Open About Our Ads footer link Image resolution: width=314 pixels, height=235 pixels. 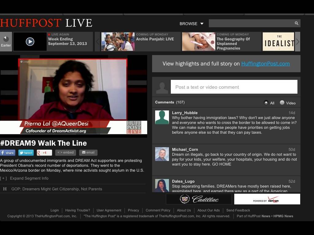point(209,210)
